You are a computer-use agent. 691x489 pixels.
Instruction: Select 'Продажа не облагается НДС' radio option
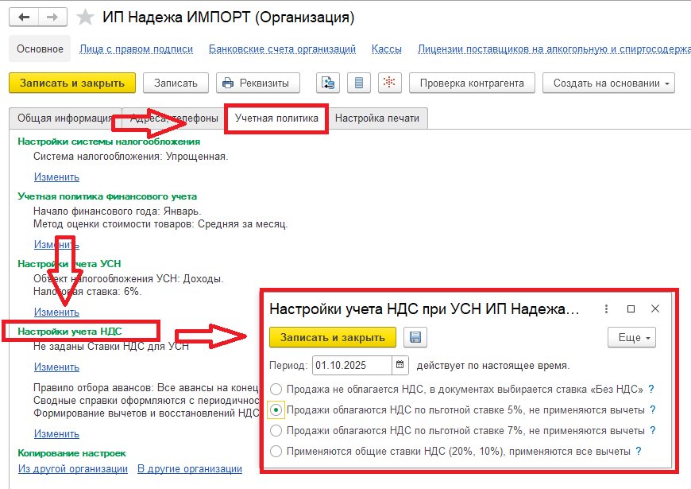[276, 390]
